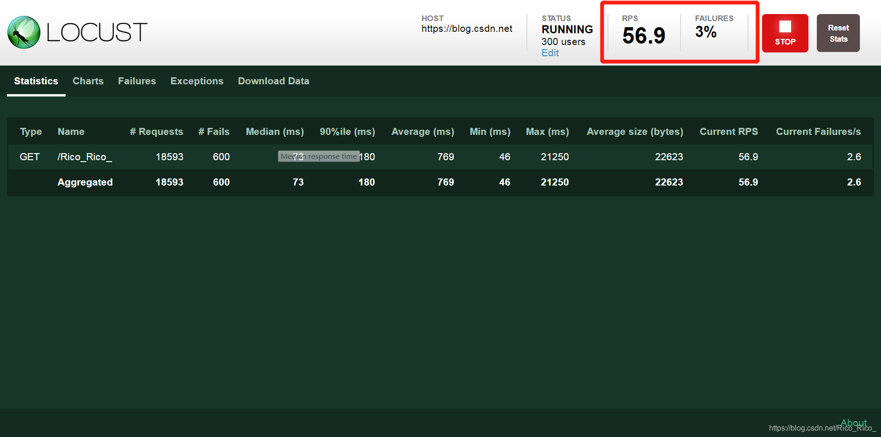Sort by Average (ms) column header

coord(423,132)
